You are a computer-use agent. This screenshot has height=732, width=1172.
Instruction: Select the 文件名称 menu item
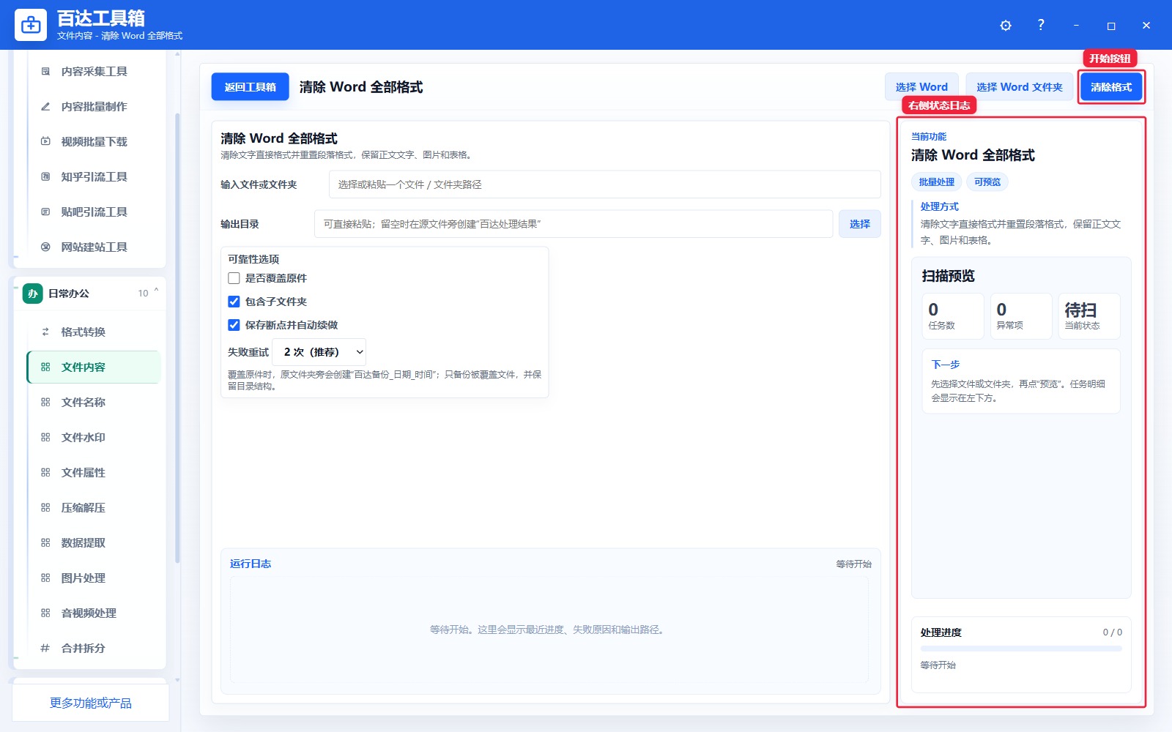94,403
